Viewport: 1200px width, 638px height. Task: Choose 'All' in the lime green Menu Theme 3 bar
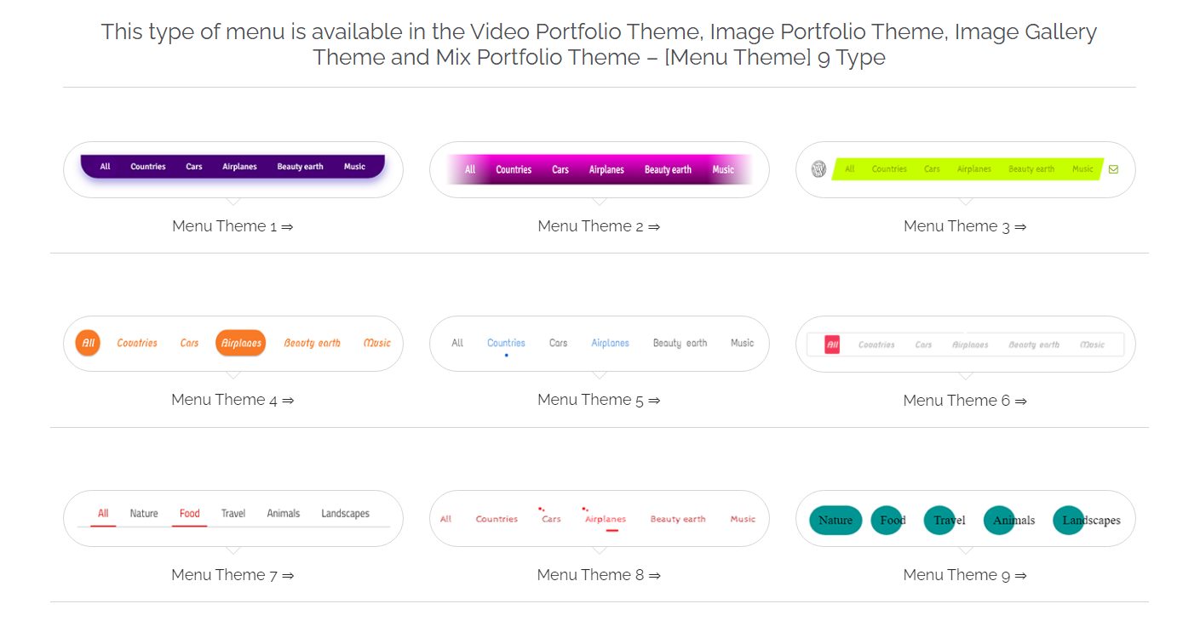click(x=850, y=169)
